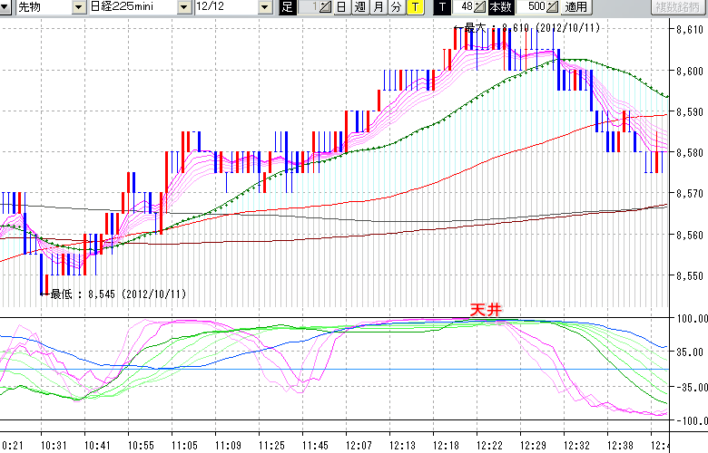The height and width of the screenshot is (453, 708).
Task: Select the 分 minute timeframe button
Action: tap(396, 7)
